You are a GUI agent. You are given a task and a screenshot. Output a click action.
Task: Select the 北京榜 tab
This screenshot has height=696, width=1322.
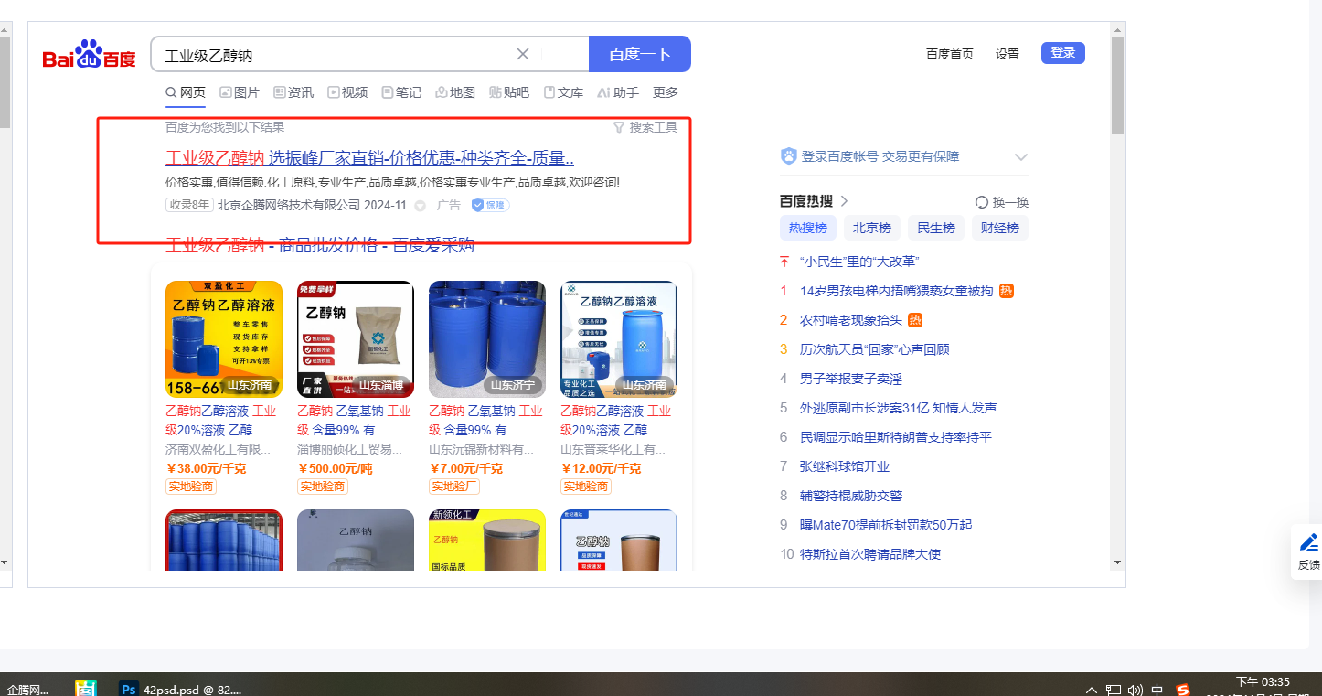click(x=872, y=228)
